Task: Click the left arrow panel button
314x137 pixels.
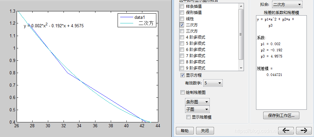Action: (286, 131)
